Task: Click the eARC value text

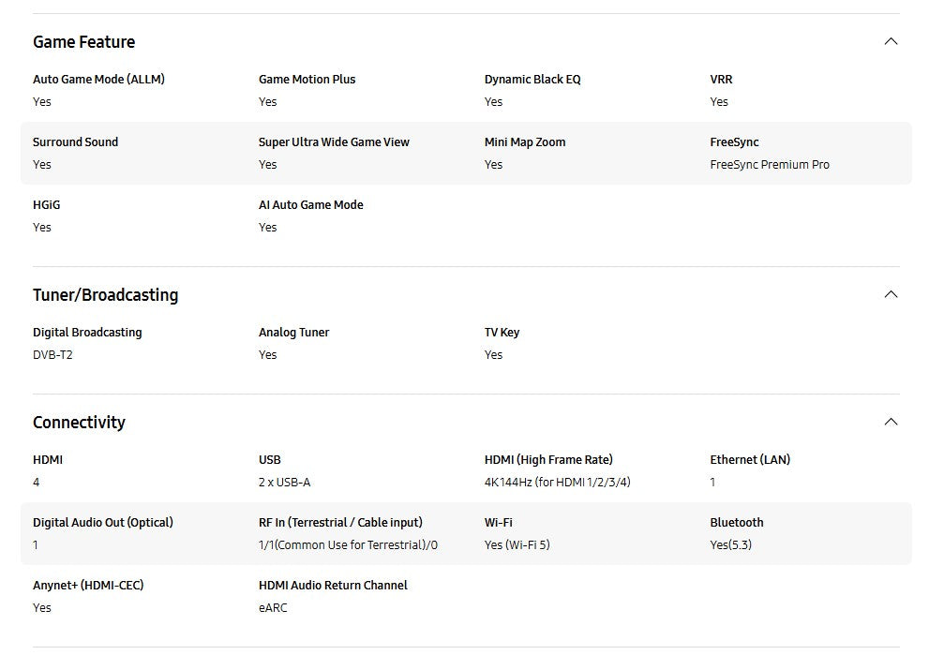Action: tap(273, 608)
